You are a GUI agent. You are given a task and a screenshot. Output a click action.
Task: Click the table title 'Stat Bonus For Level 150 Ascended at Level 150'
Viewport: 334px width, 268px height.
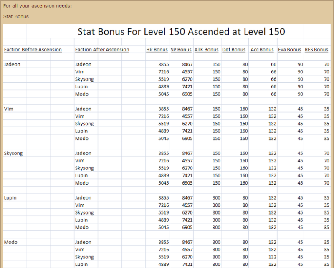click(x=181, y=32)
